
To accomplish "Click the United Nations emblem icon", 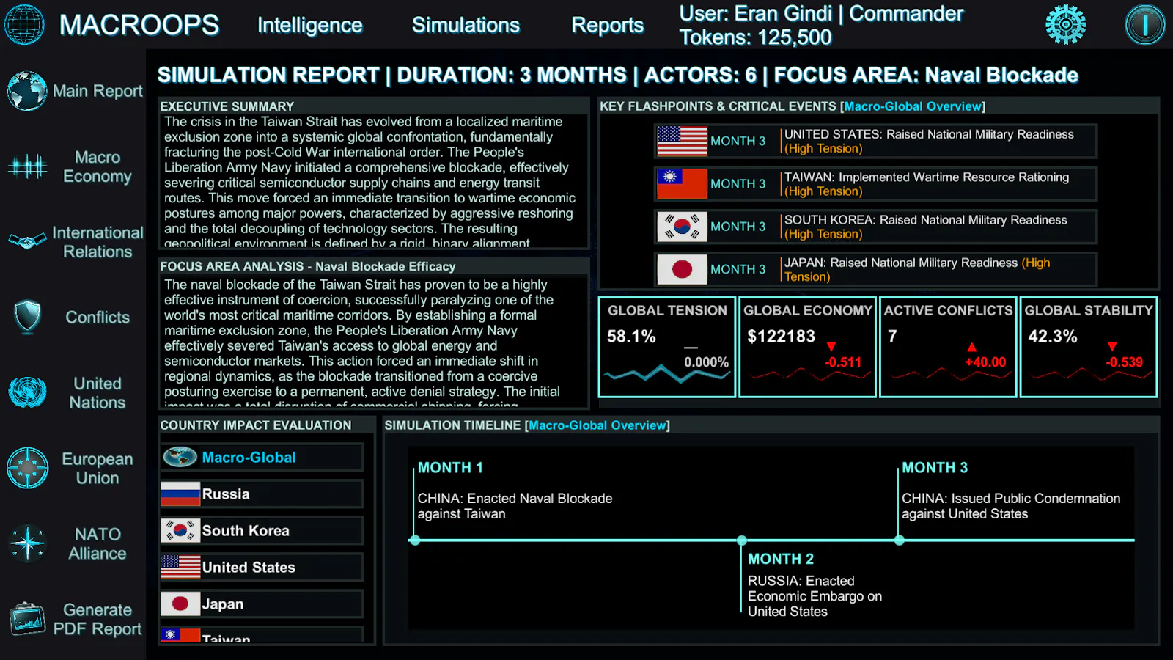I will click(x=27, y=392).
